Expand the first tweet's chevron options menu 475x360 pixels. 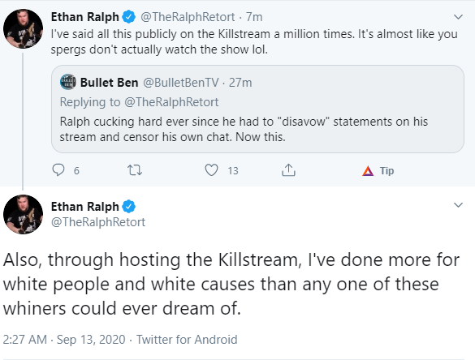tap(458, 17)
